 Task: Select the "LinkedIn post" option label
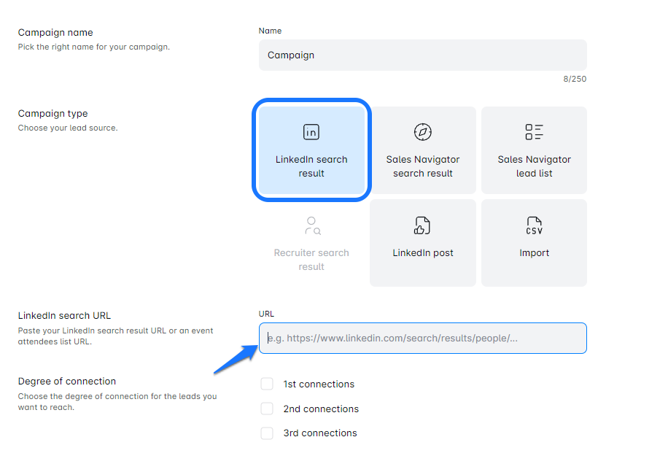point(423,253)
